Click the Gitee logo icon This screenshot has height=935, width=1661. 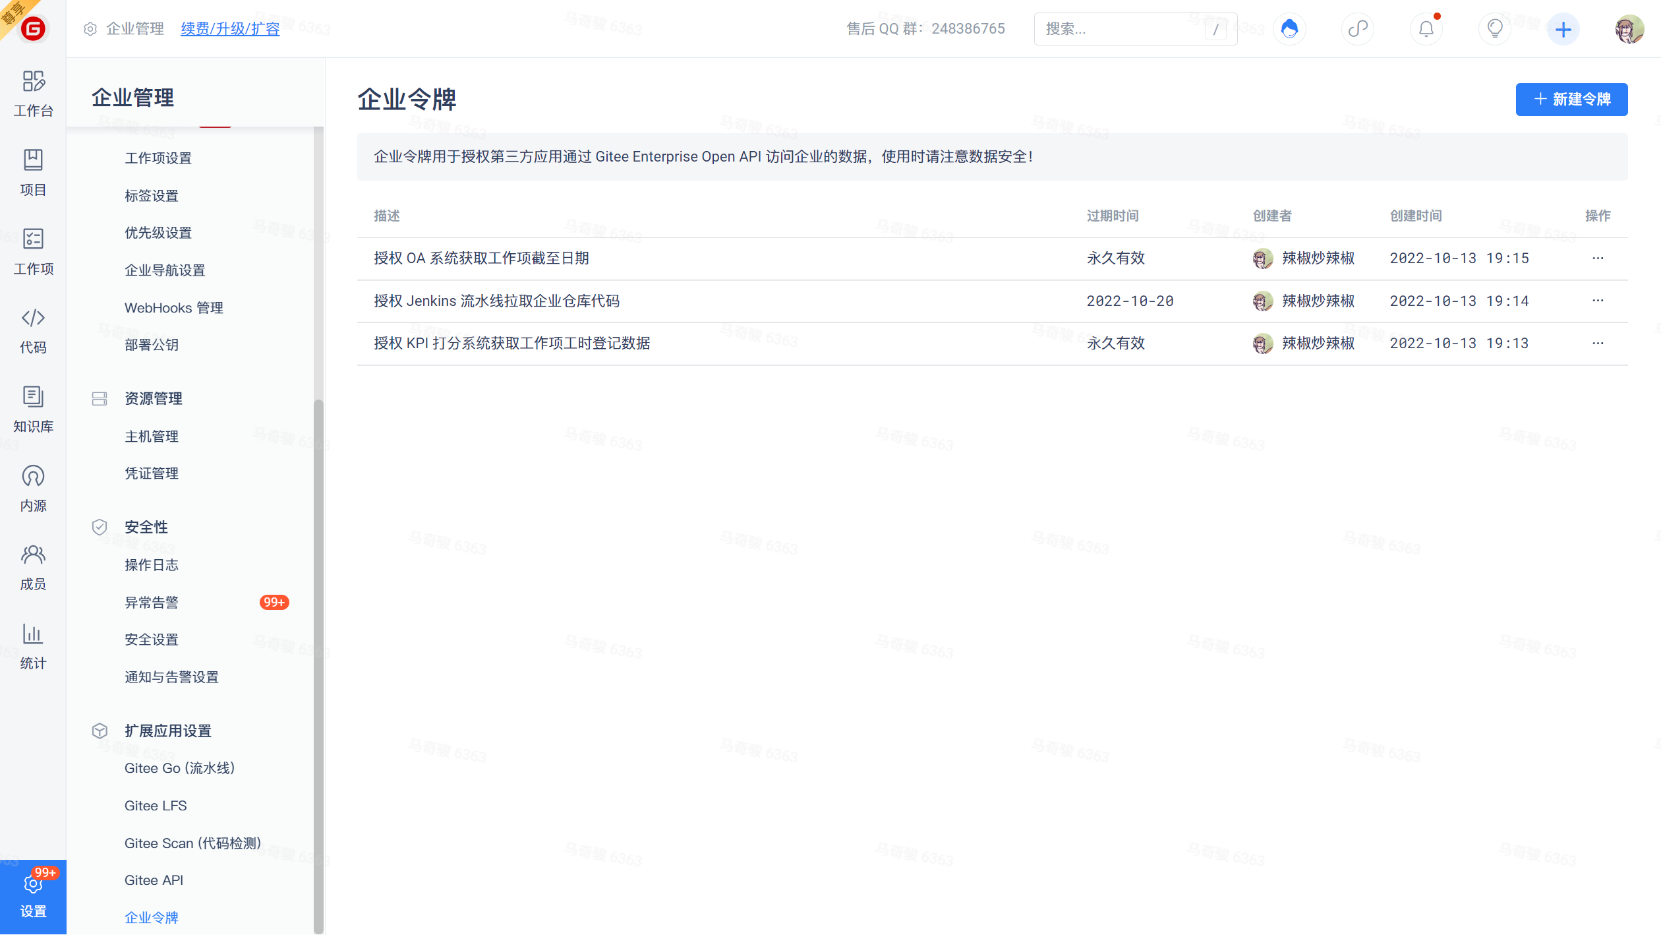[x=33, y=28]
